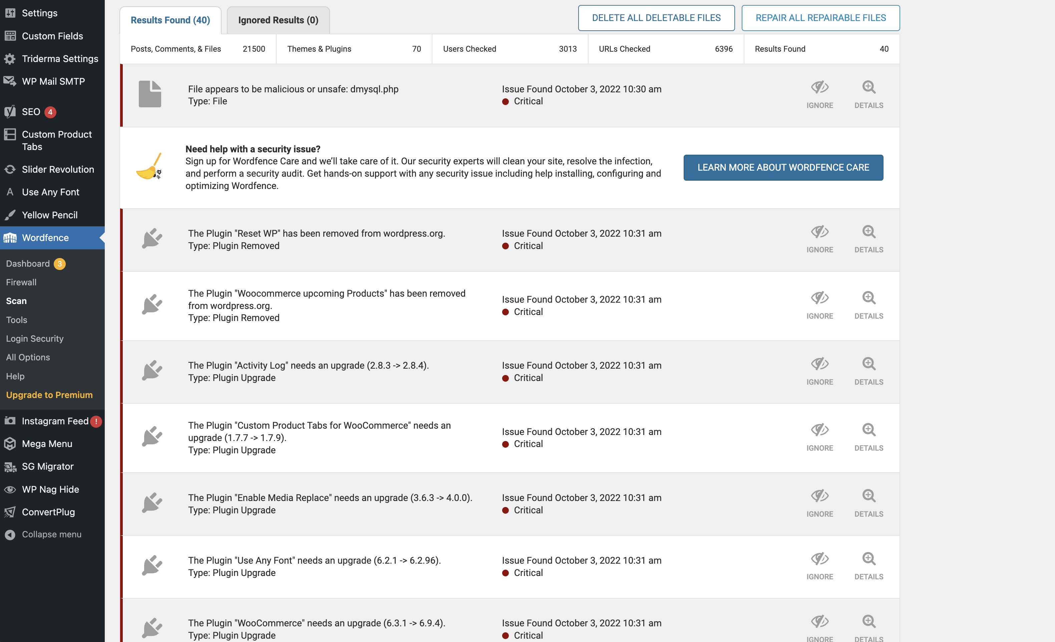
Task: View details for Activity Log upgrade issue
Action: point(868,371)
